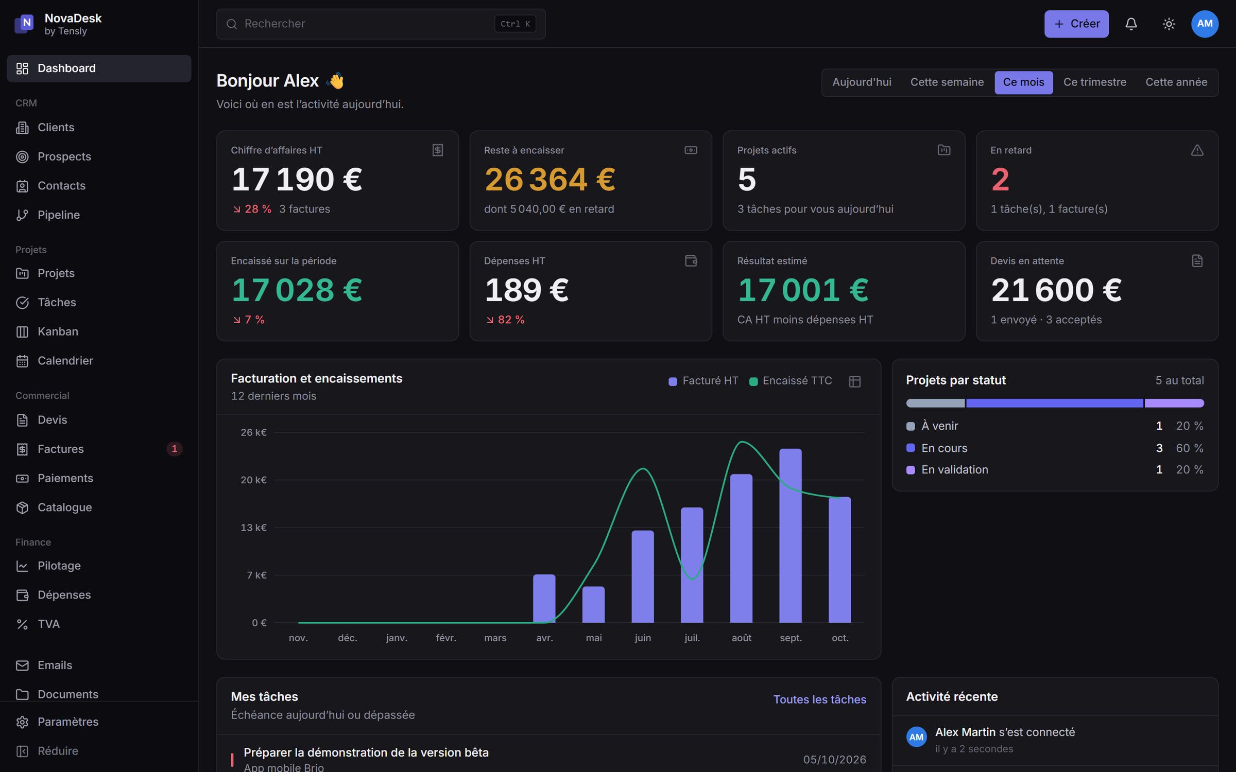This screenshot has width=1236, height=772.
Task: Click the 21 600 € Devis en attente value
Action: 1056,290
